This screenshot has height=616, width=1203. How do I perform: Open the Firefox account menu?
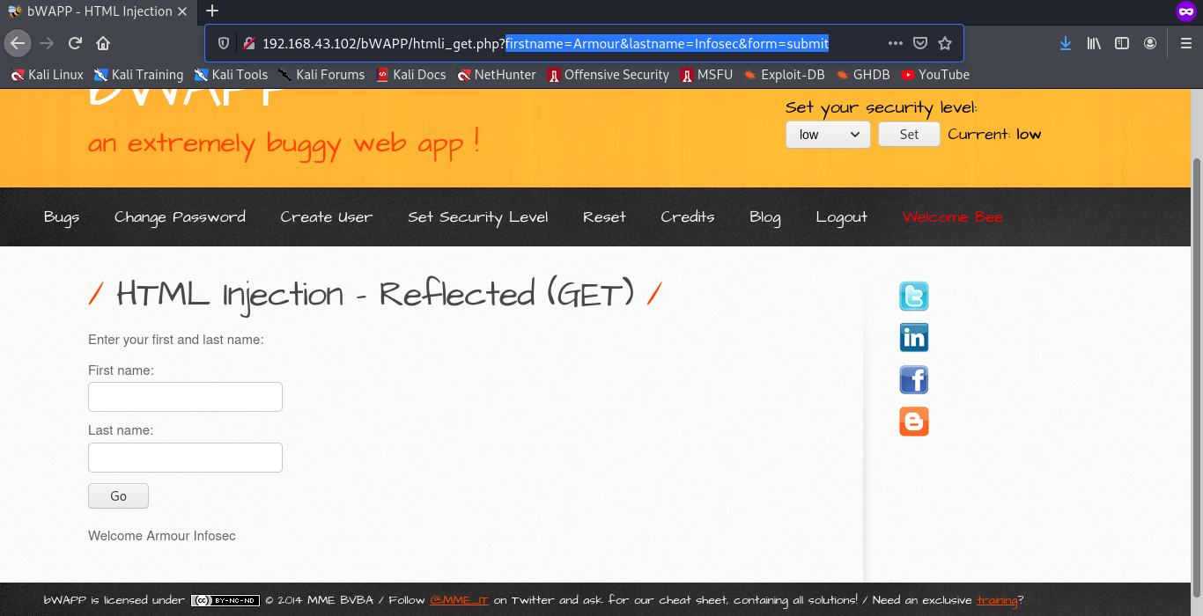pyautogui.click(x=1150, y=43)
